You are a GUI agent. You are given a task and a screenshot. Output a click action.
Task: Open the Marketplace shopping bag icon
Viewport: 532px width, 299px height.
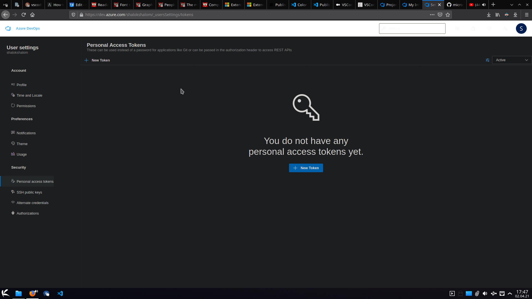click(x=473, y=29)
